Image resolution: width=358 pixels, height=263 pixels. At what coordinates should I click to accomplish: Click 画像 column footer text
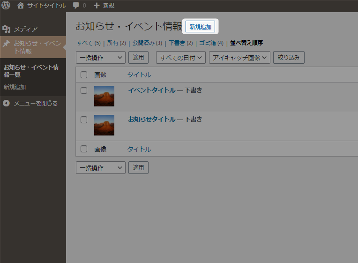(x=100, y=149)
